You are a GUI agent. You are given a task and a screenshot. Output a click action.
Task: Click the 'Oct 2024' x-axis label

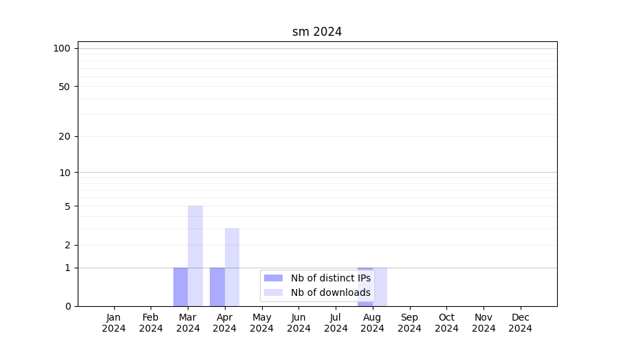pyautogui.click(x=446, y=323)
